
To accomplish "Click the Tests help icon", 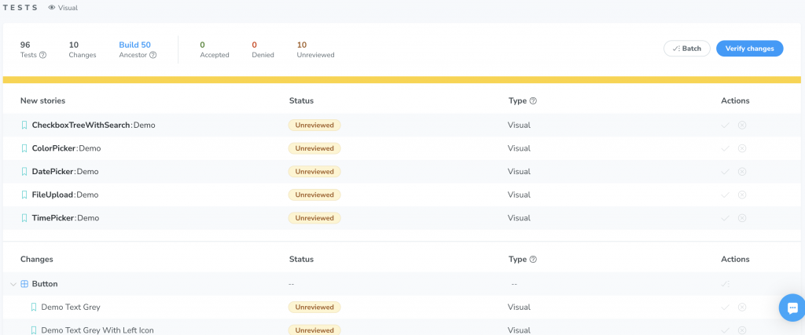I will (42, 55).
